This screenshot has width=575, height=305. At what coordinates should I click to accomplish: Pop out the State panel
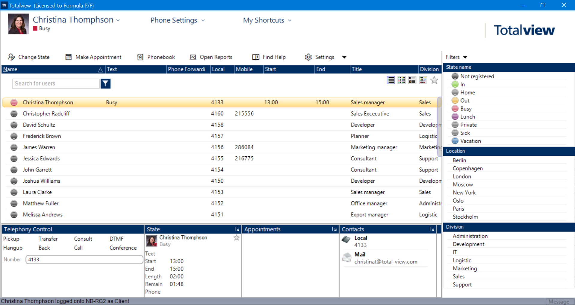tap(237, 229)
